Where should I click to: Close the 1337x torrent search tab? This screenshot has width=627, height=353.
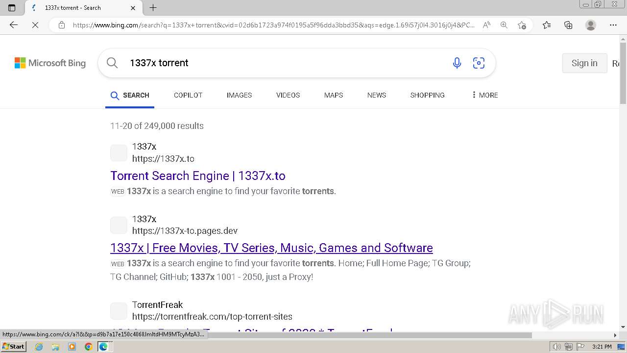133,8
